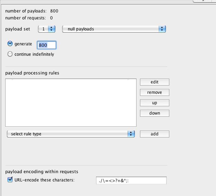Toggle the URL-encode these characters checkbox
The width and height of the screenshot is (216, 196).
click(x=10, y=180)
